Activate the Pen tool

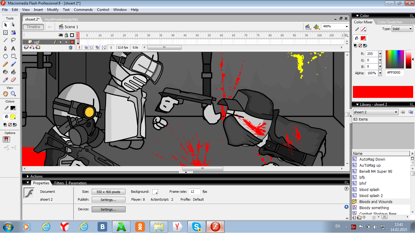coord(5,48)
